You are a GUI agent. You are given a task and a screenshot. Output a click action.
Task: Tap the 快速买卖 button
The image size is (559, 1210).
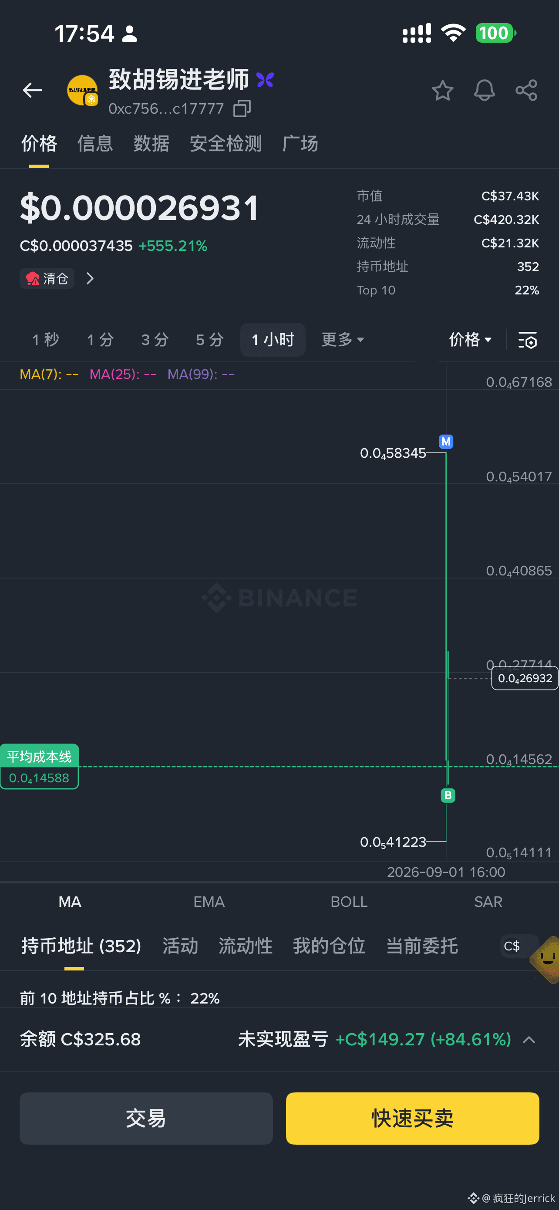413,1118
